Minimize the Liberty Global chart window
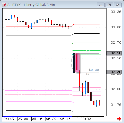This screenshot has width=124, height=123. click(101, 5)
